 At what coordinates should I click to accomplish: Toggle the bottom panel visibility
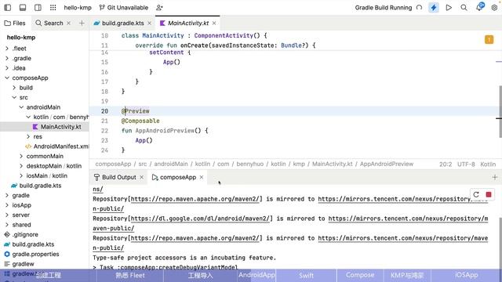pos(23,7)
